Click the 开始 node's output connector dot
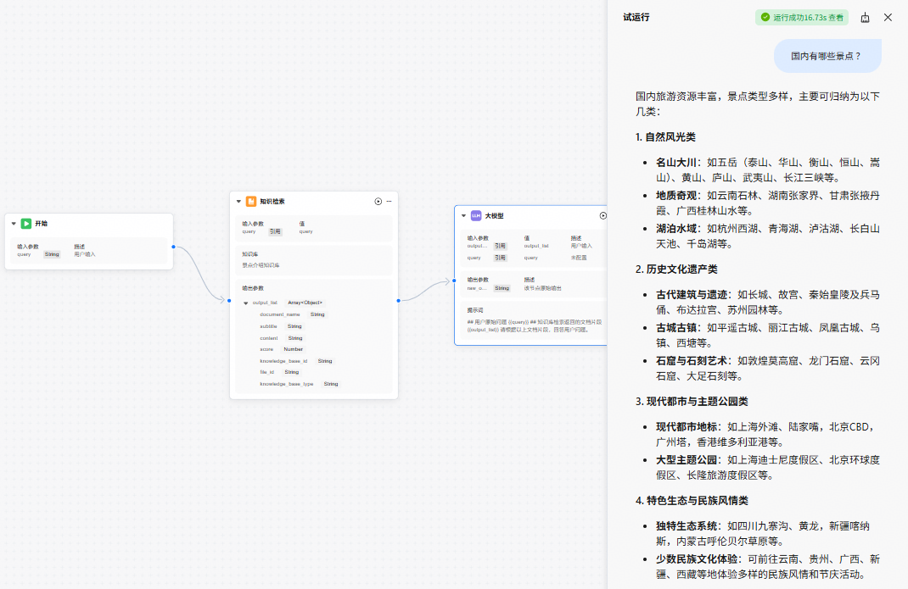 [173, 247]
